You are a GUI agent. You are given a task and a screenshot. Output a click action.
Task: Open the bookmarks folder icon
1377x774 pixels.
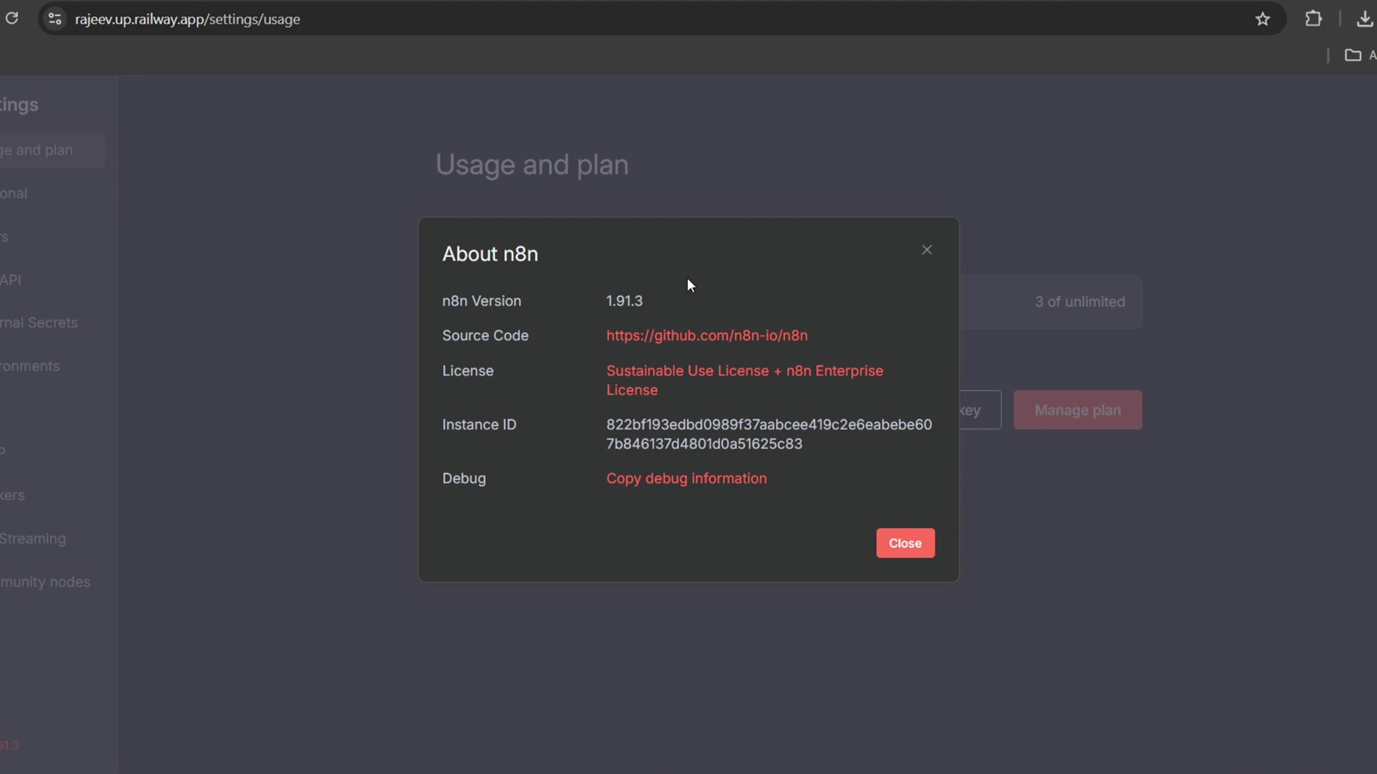pyautogui.click(x=1353, y=55)
